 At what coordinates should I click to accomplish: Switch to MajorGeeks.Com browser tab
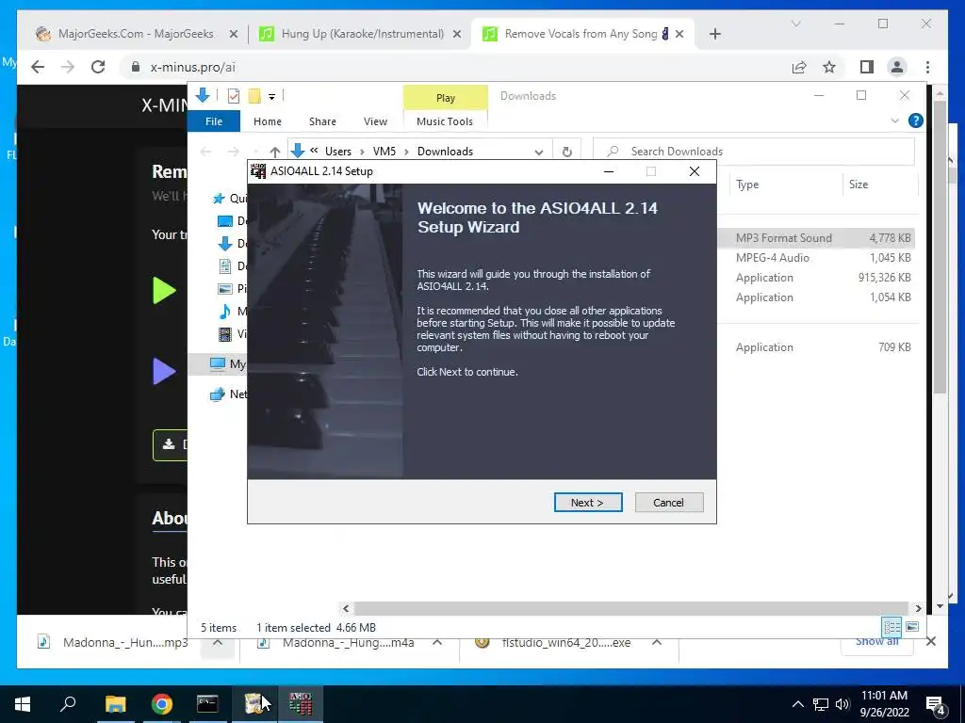(136, 34)
